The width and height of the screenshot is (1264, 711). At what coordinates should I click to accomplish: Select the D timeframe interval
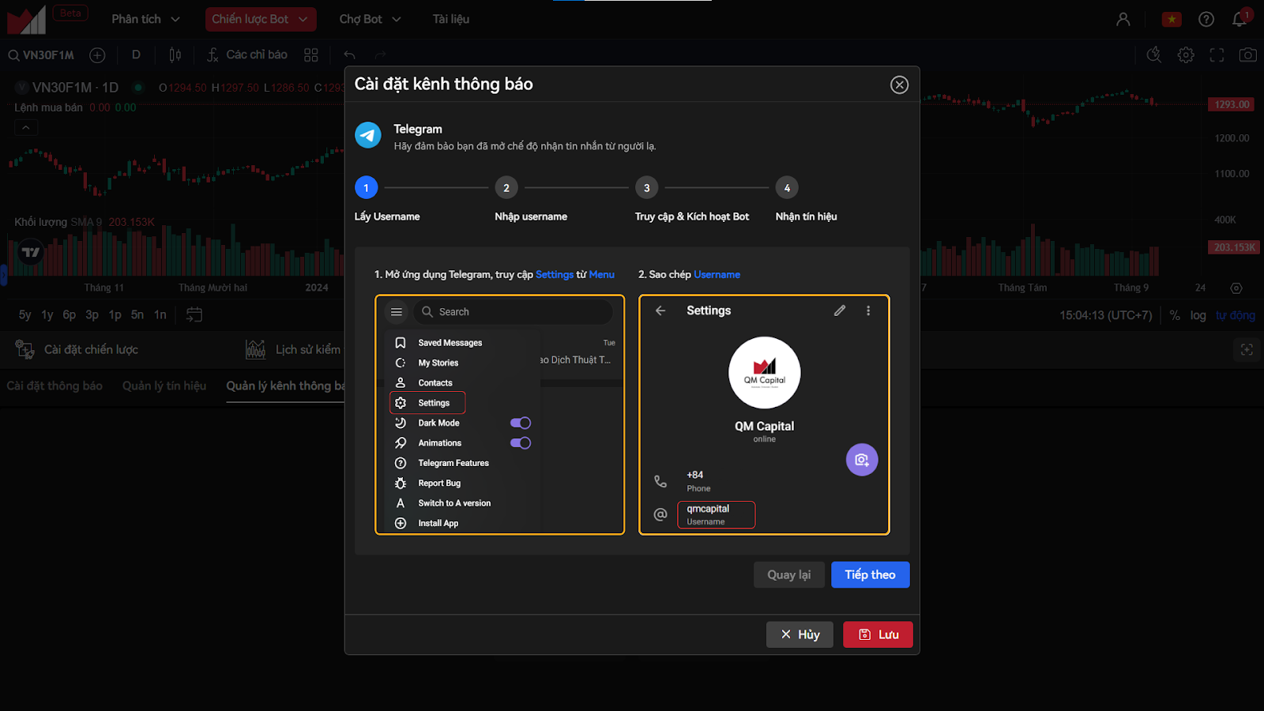pos(136,55)
